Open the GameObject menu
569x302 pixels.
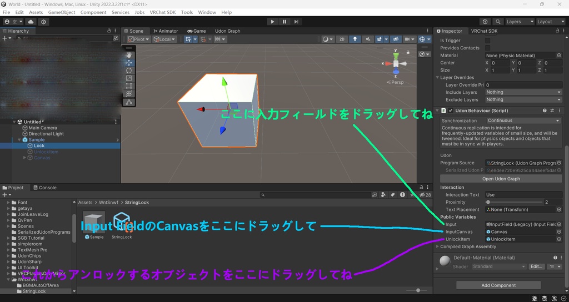[62, 12]
